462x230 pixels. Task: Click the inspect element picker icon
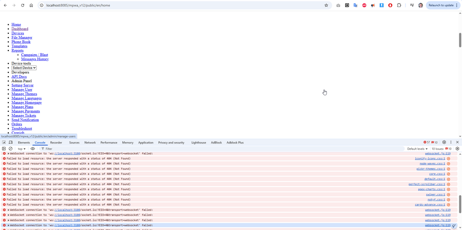point(4,143)
